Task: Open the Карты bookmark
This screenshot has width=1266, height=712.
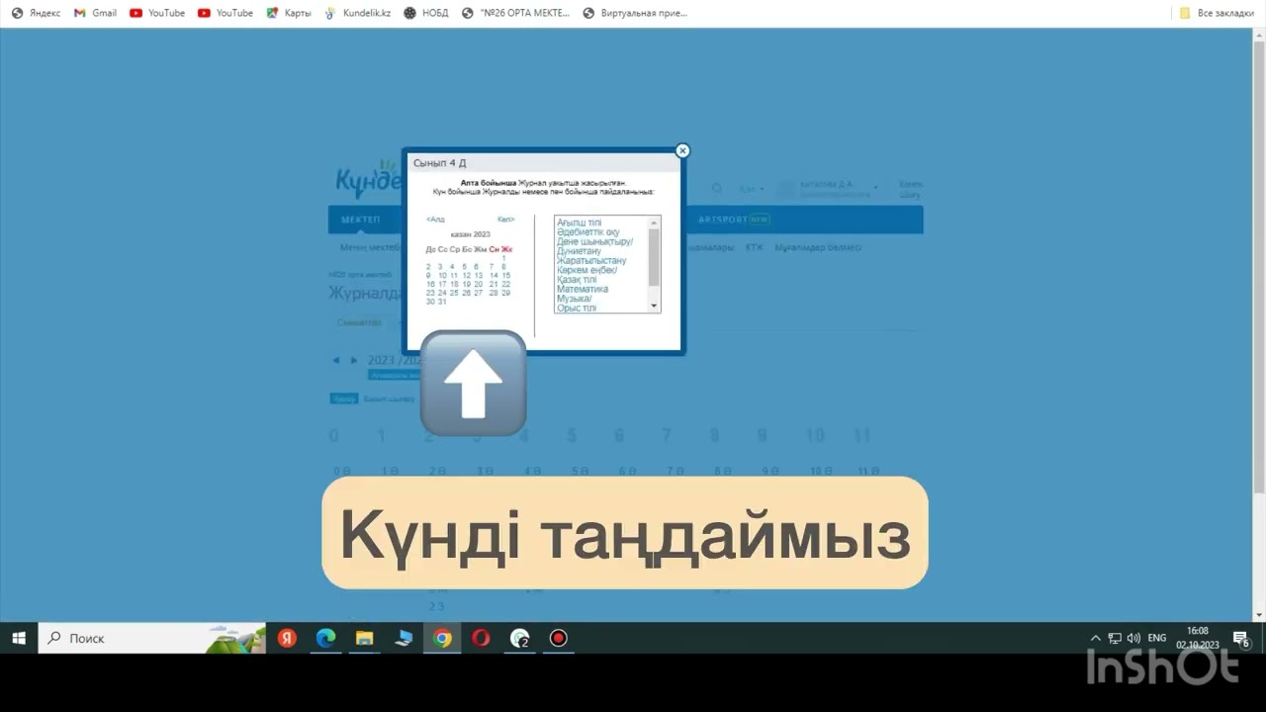Action: pyautogui.click(x=289, y=13)
